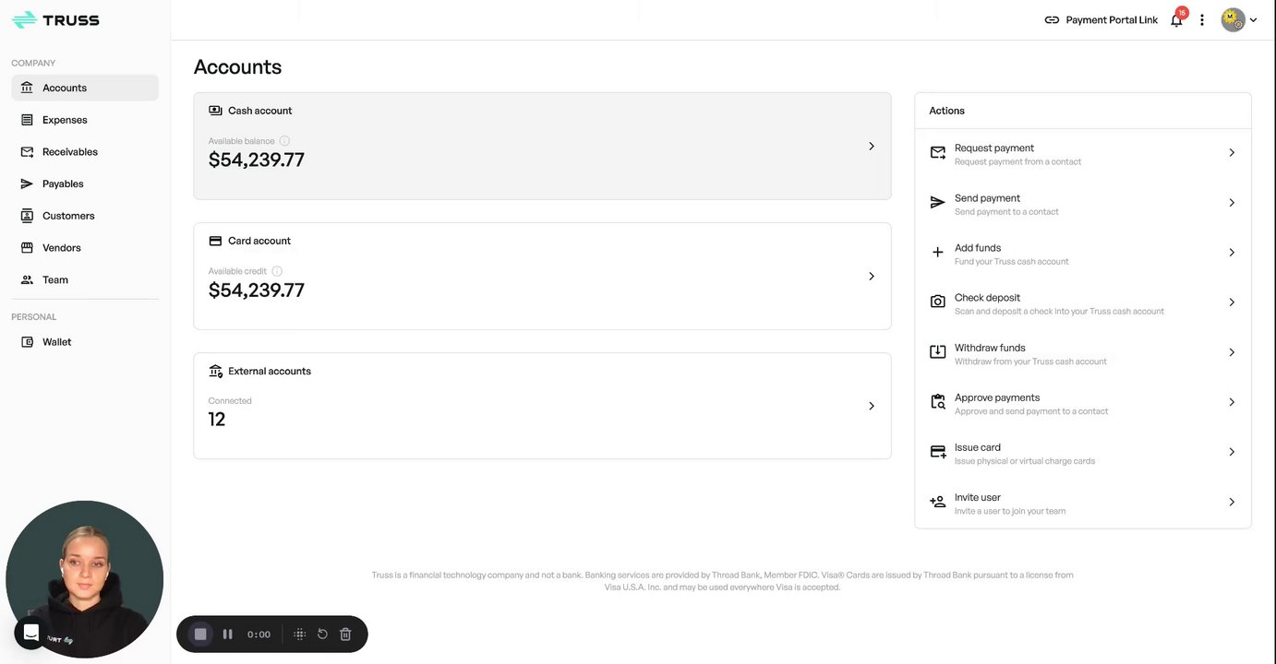Stop the screen recording
1276x664 pixels.
coord(200,634)
